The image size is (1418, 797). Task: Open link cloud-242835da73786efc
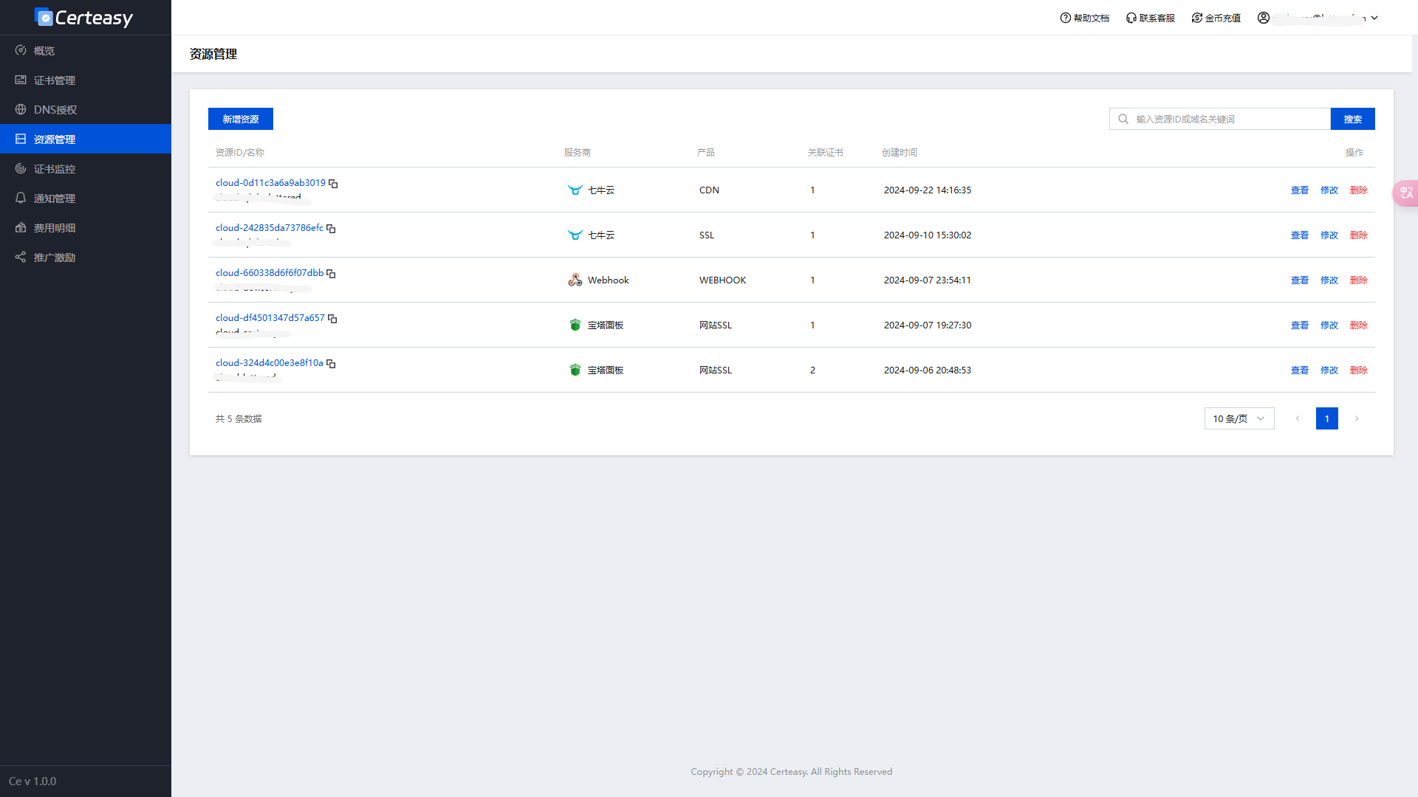tap(270, 227)
